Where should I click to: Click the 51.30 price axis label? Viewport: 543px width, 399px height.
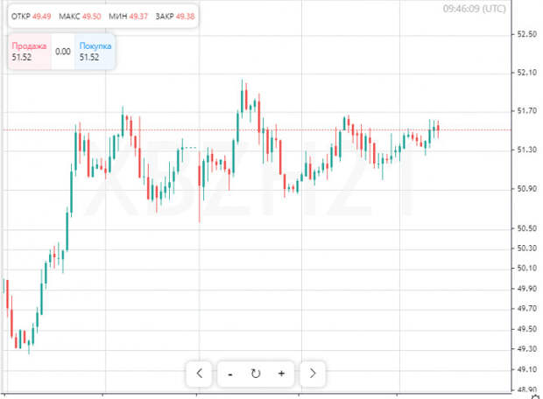point(526,150)
